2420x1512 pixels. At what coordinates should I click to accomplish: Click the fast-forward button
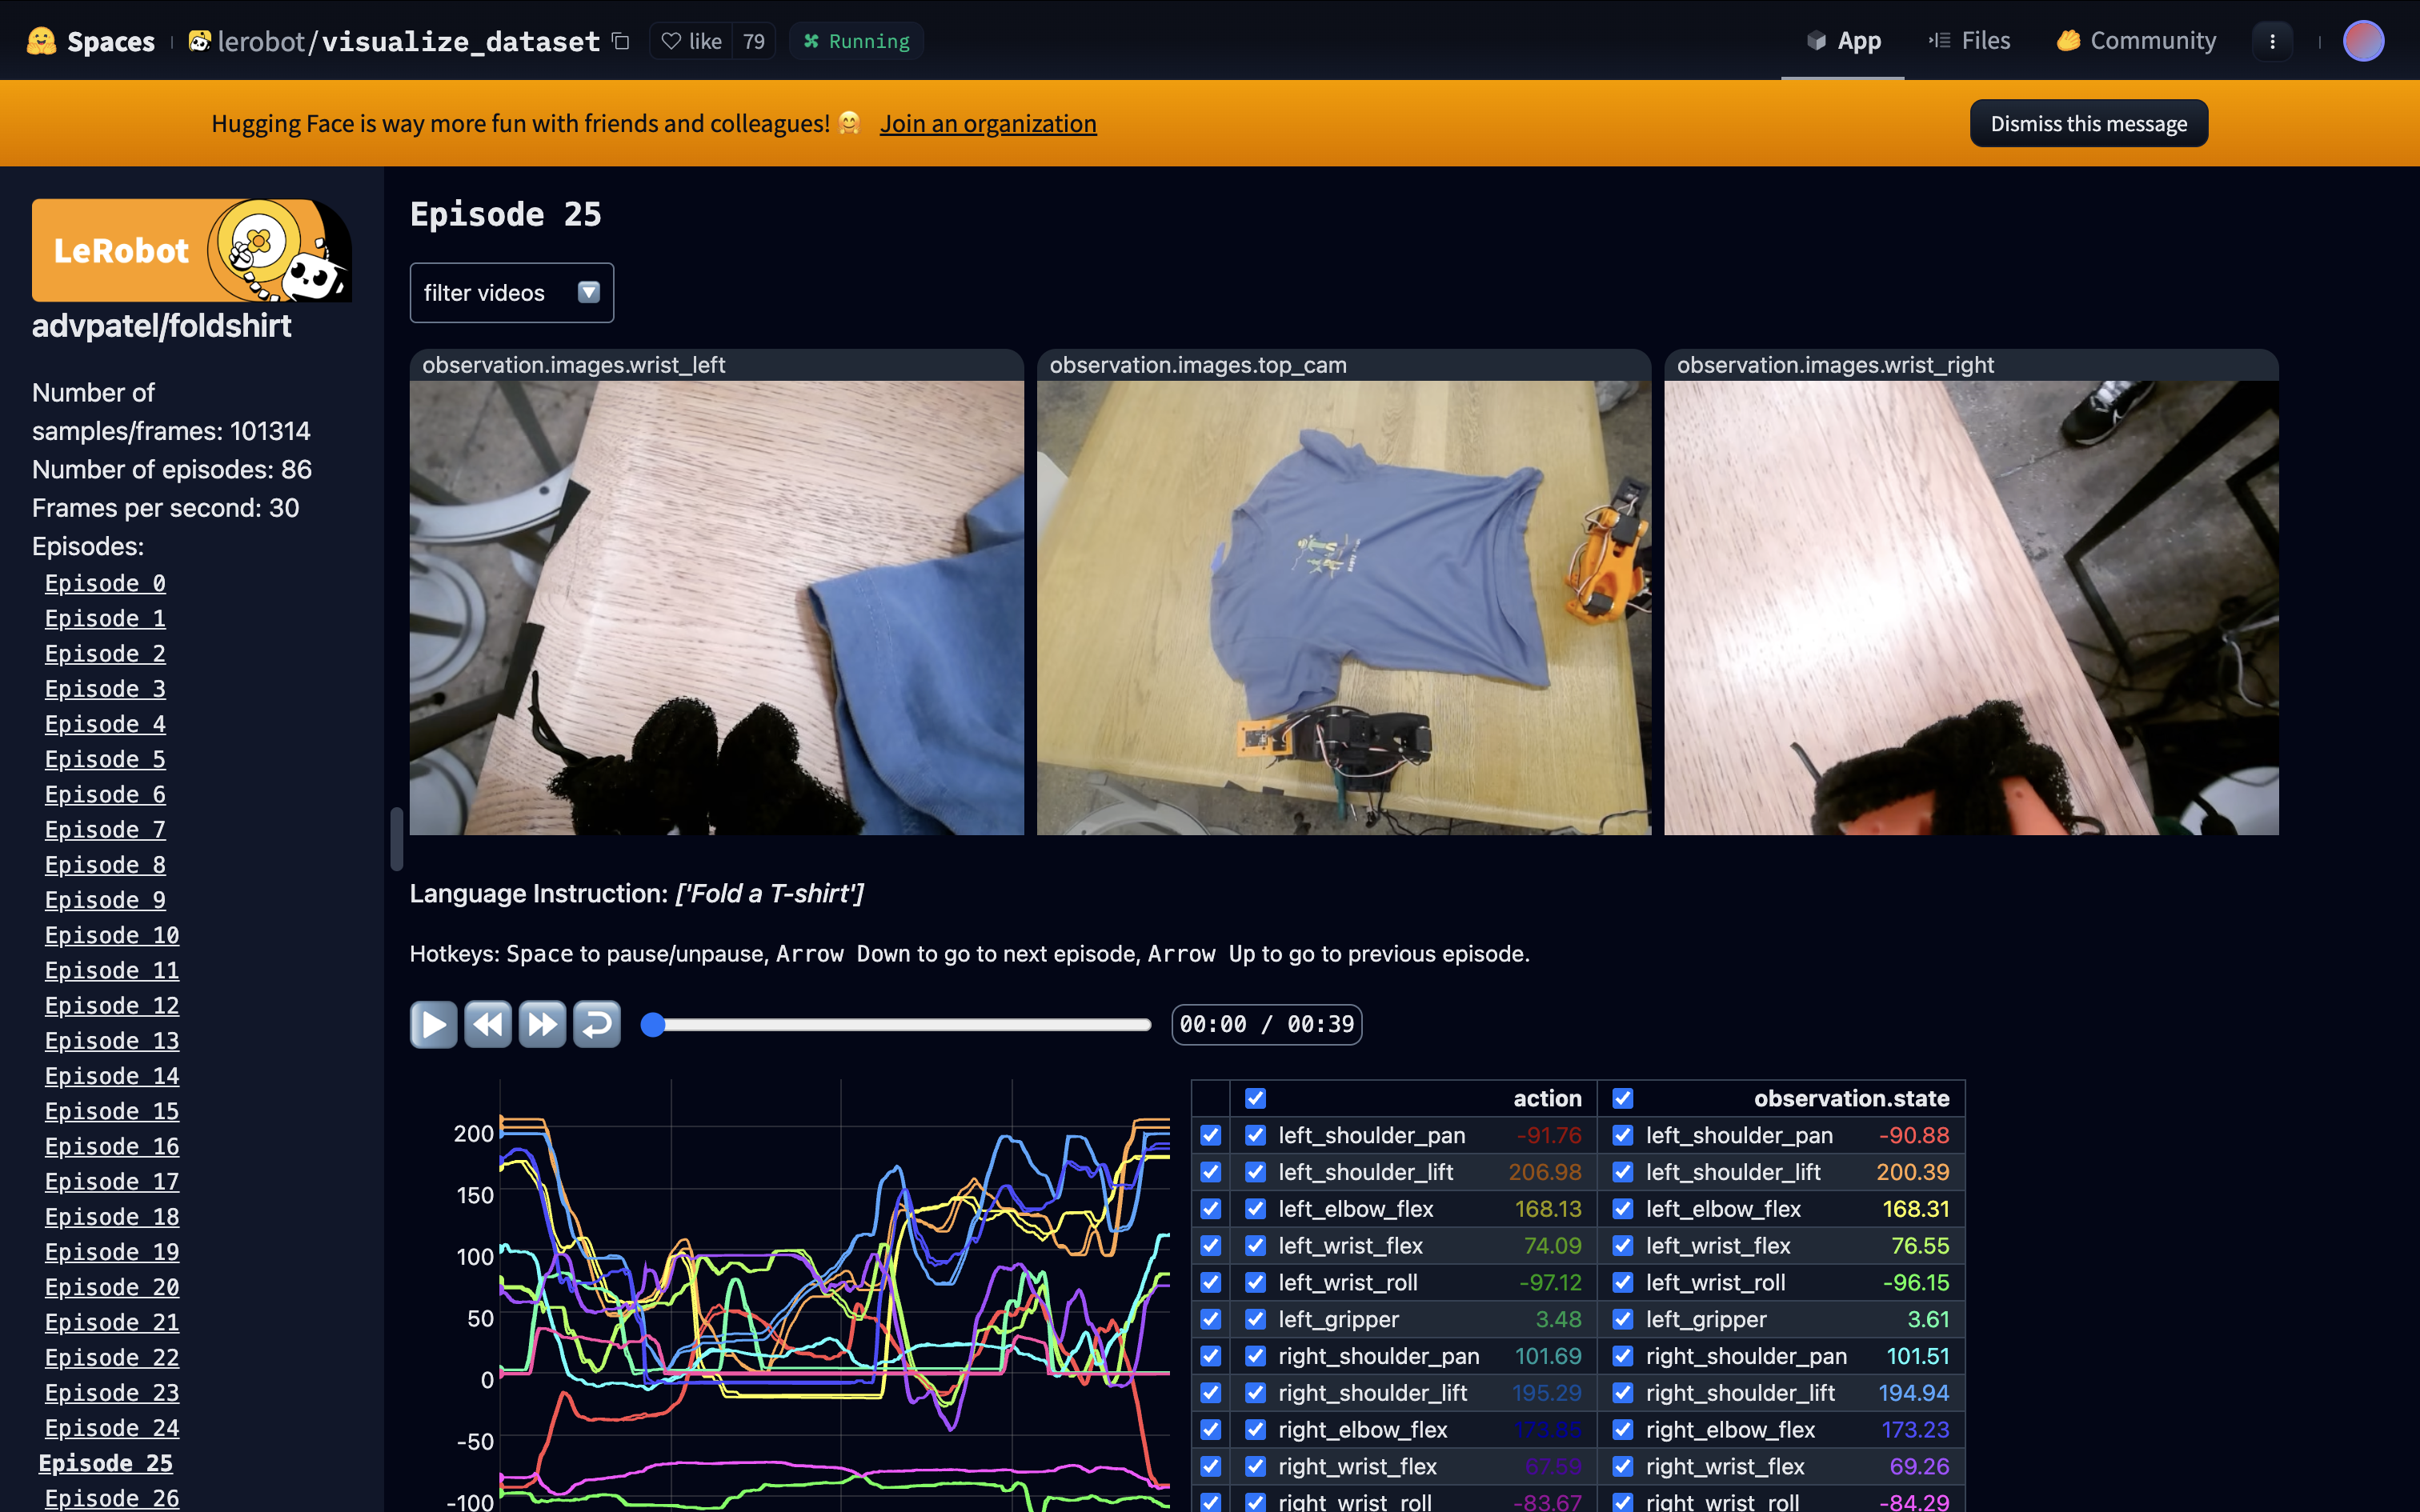[542, 1024]
